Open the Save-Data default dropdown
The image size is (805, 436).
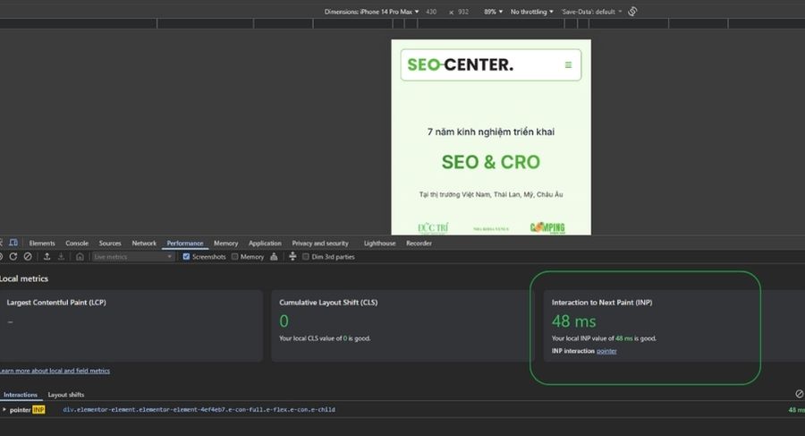point(591,12)
